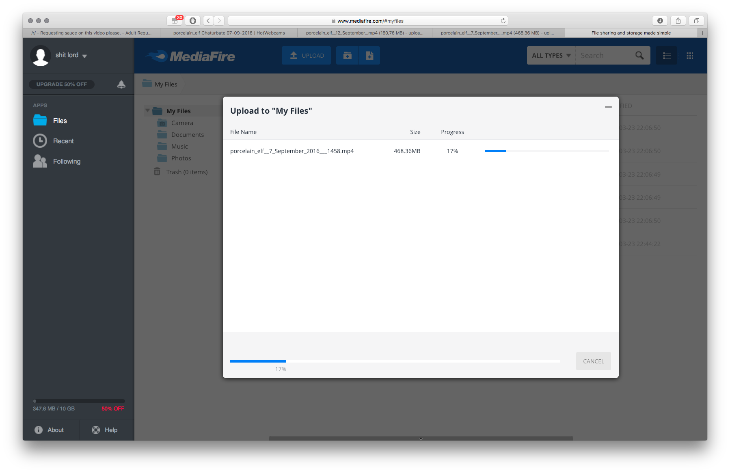Switch to the Requesting sauce browser tab
Image resolution: width=730 pixels, height=473 pixels.
click(91, 33)
